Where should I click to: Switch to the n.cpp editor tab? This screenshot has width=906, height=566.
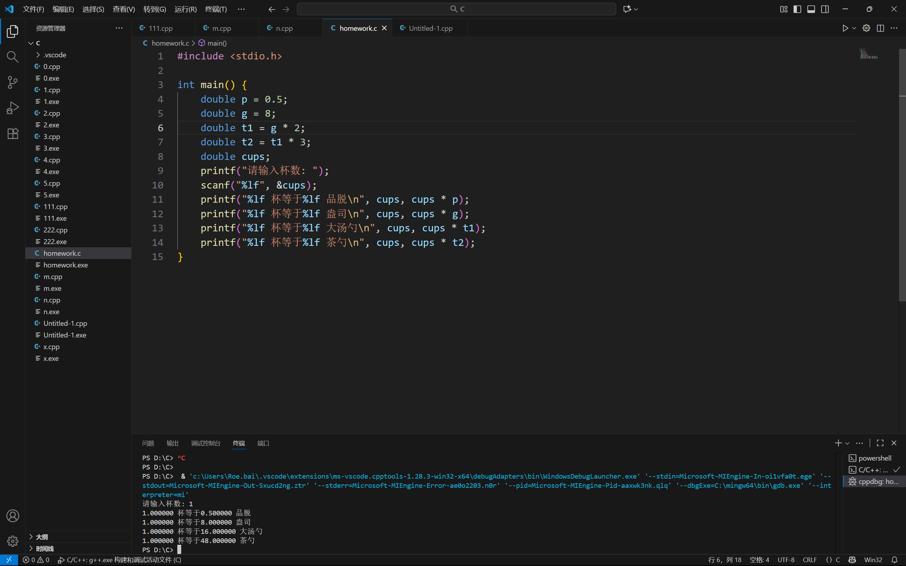[284, 28]
